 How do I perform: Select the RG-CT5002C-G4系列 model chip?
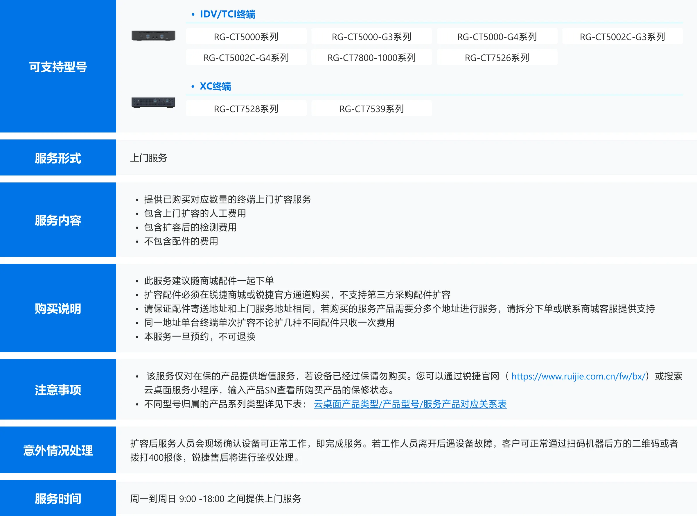pyautogui.click(x=246, y=58)
